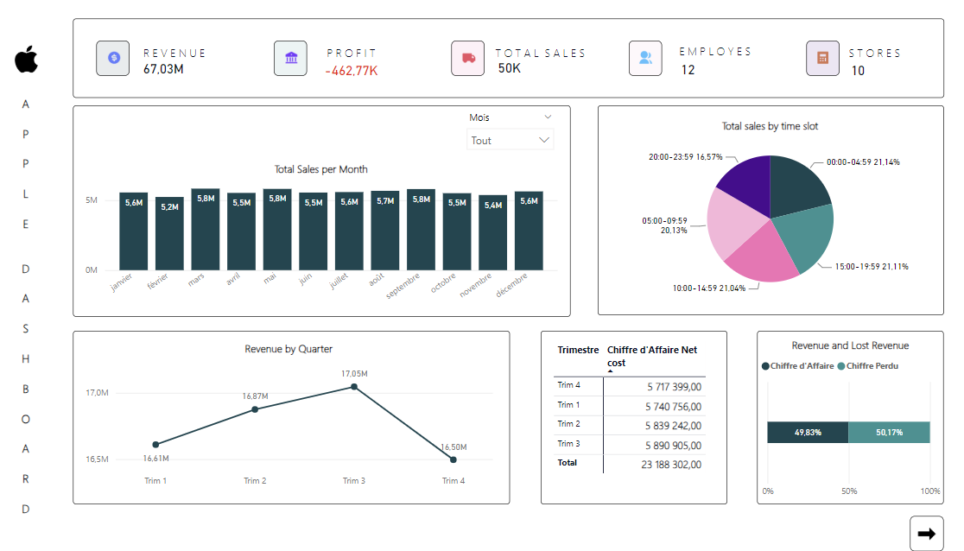Toggle Chiffre d'Affaire legend item

(x=798, y=366)
